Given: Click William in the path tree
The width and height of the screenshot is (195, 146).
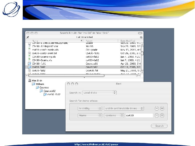Looking at the screenshot, I should pyautogui.click(x=40, y=84).
